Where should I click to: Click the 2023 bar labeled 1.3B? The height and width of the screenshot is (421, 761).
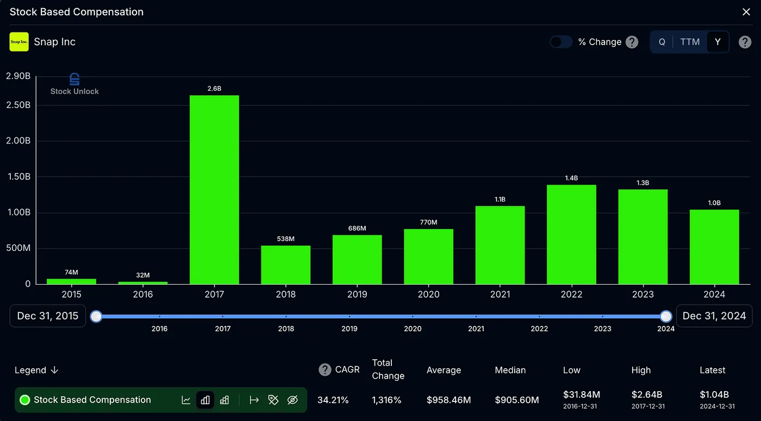pos(643,237)
